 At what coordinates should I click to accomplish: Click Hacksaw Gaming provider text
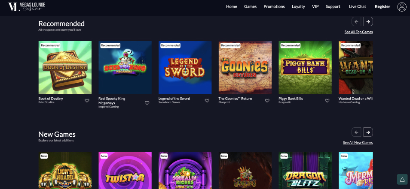point(349,102)
